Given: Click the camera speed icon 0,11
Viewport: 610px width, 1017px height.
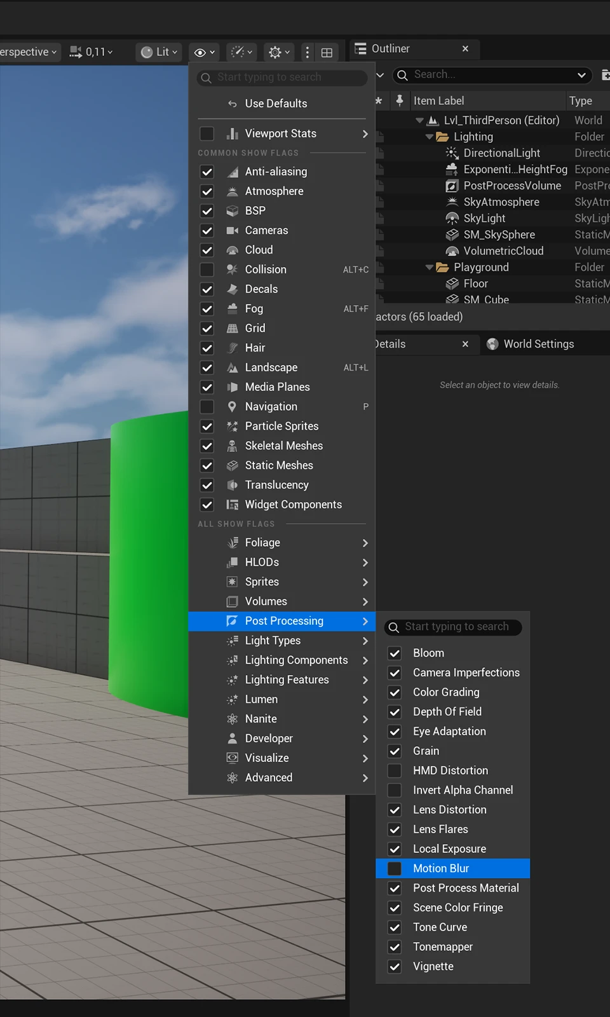Looking at the screenshot, I should (76, 52).
